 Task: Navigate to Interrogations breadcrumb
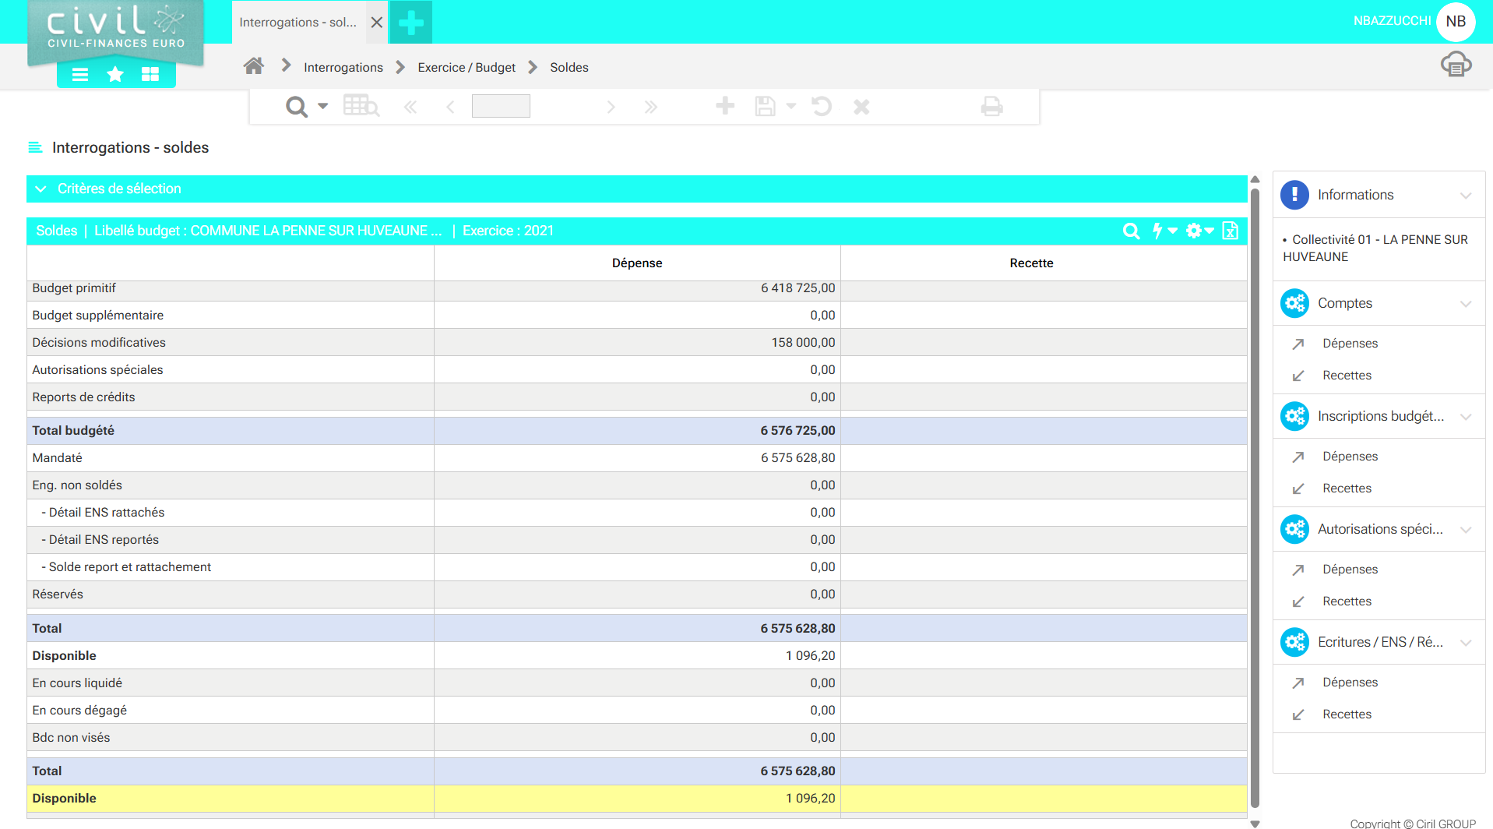coord(343,68)
